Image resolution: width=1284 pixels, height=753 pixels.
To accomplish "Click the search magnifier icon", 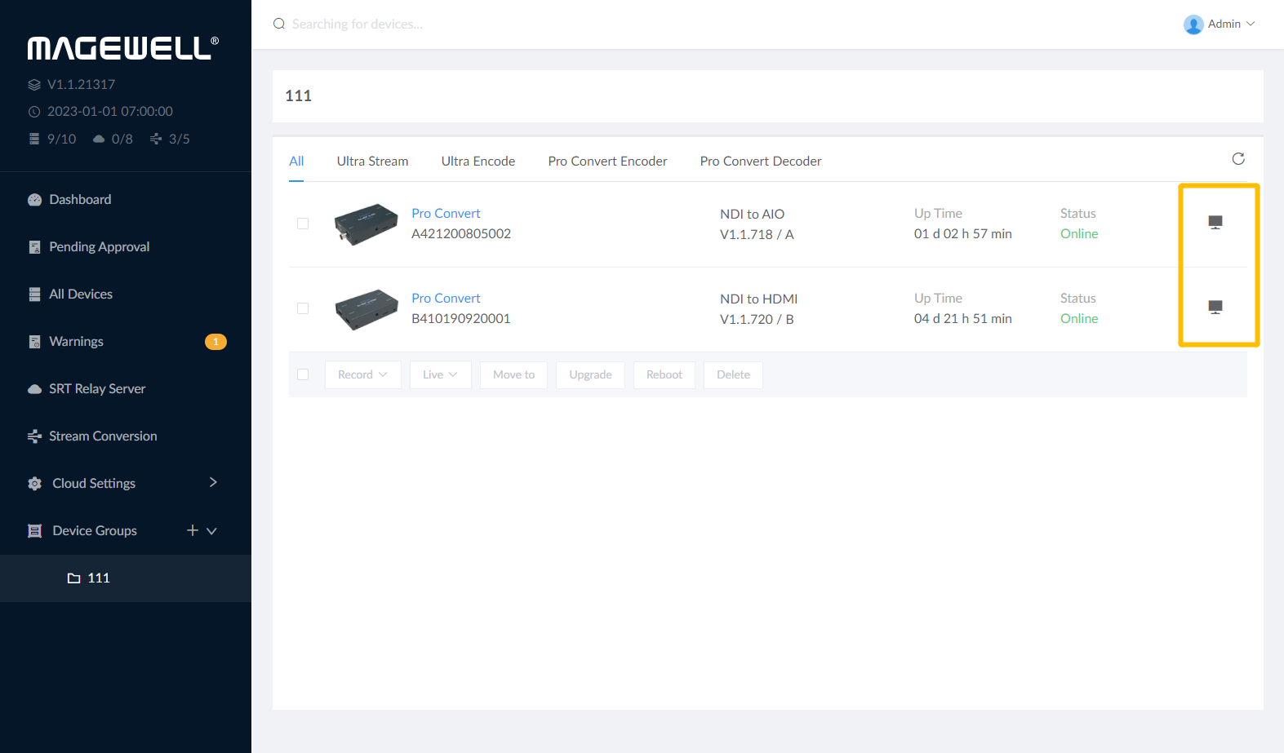I will [x=279, y=24].
